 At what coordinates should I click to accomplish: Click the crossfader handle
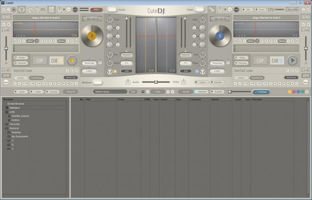click(156, 82)
